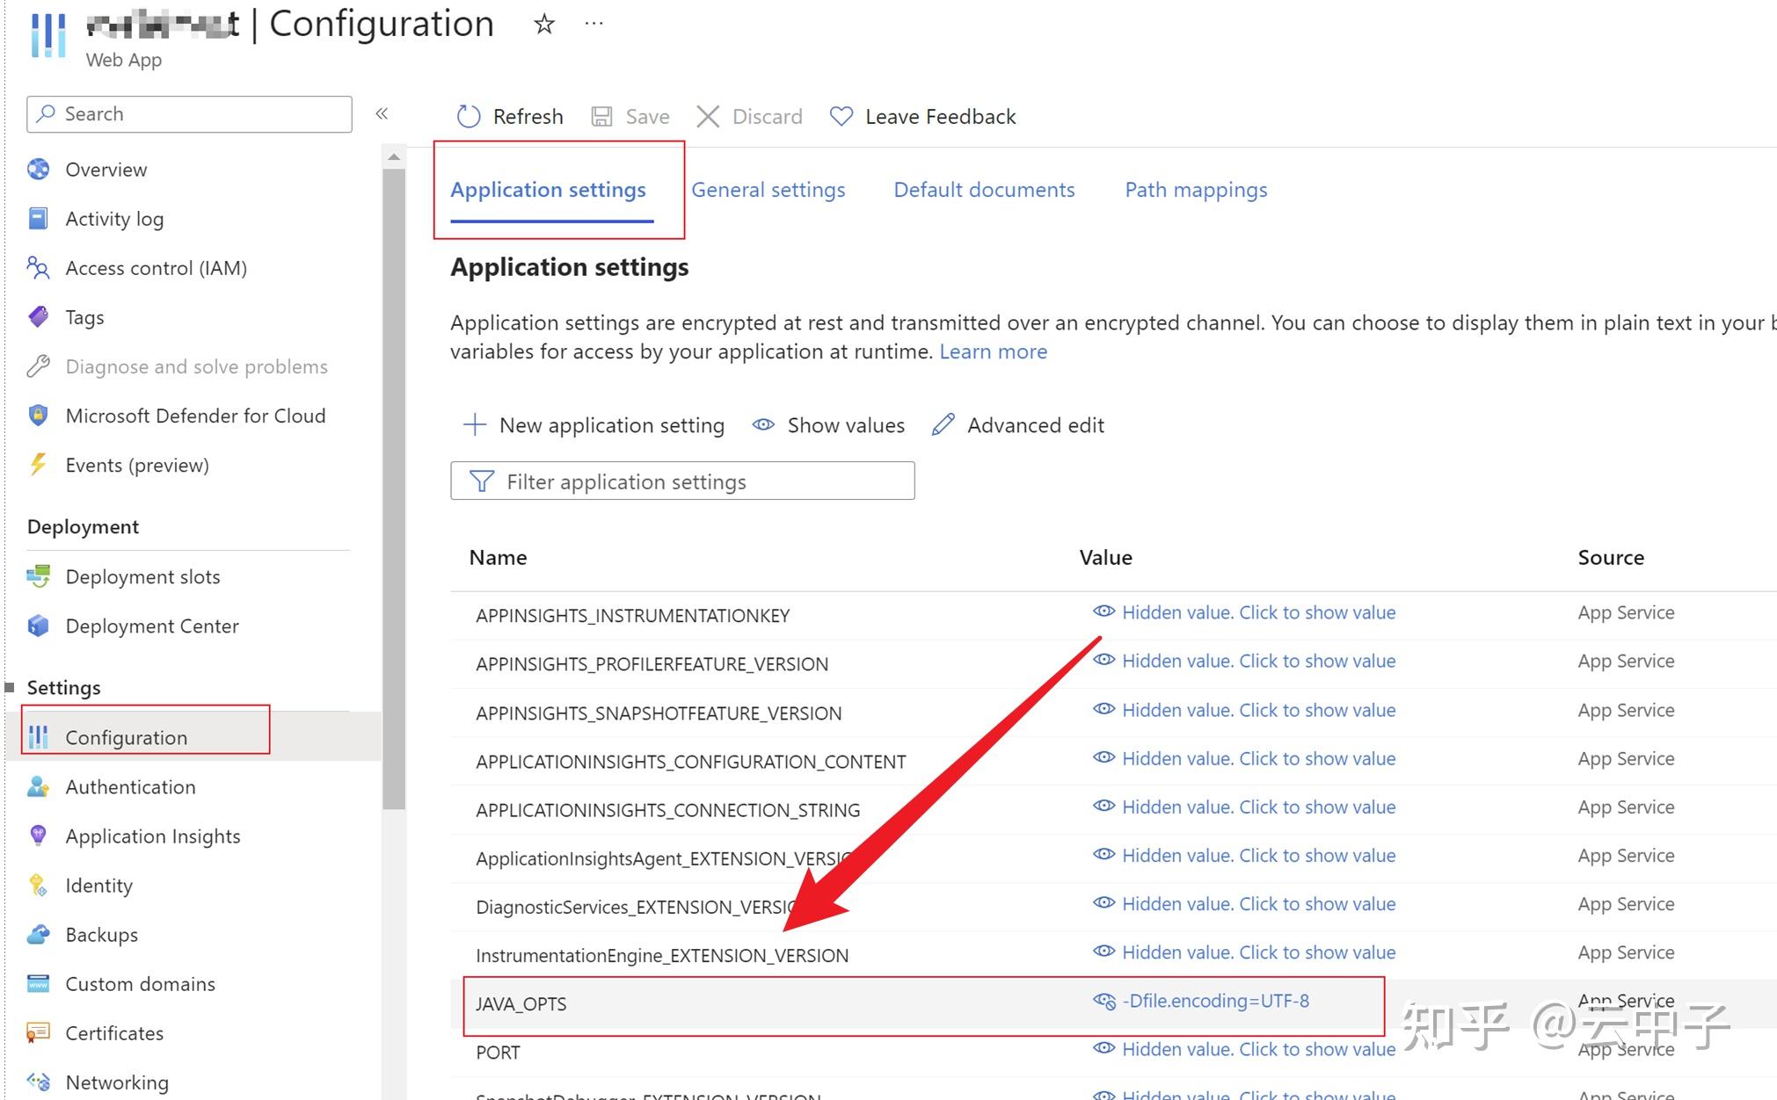Image resolution: width=1777 pixels, height=1100 pixels.
Task: Switch to the General settings tab
Action: coord(768,189)
